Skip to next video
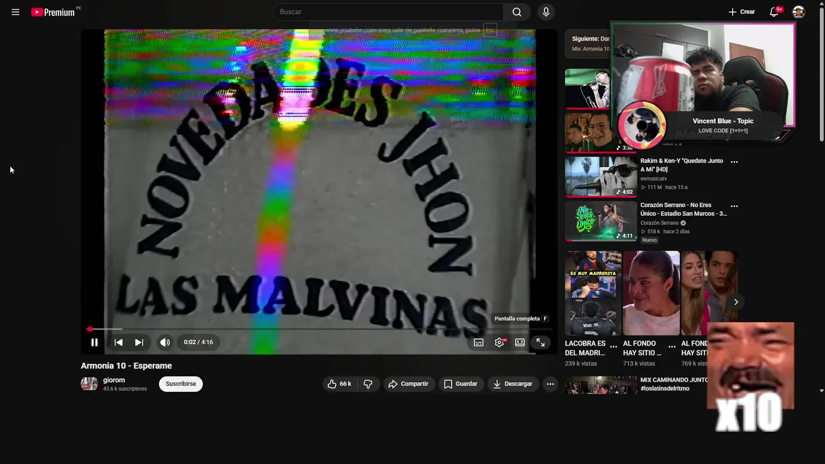Image resolution: width=825 pixels, height=464 pixels. click(139, 342)
